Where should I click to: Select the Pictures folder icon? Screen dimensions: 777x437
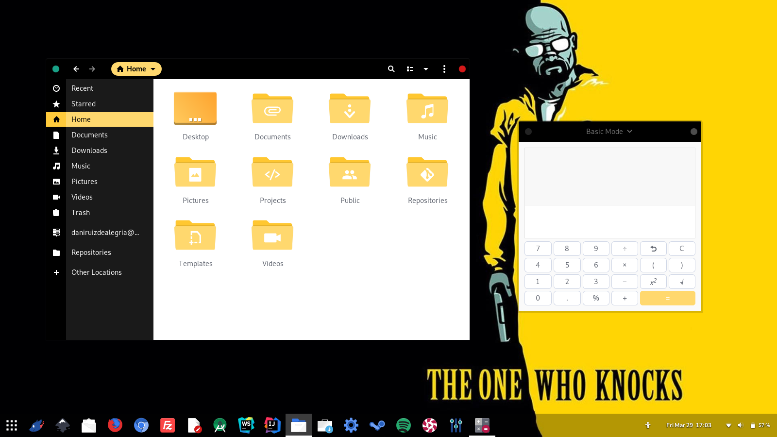tap(195, 172)
